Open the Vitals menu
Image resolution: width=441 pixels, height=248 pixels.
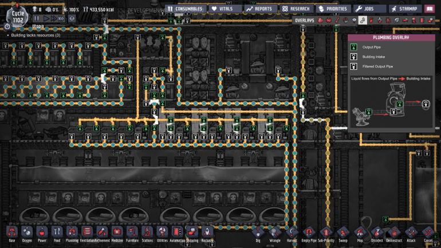(225, 9)
